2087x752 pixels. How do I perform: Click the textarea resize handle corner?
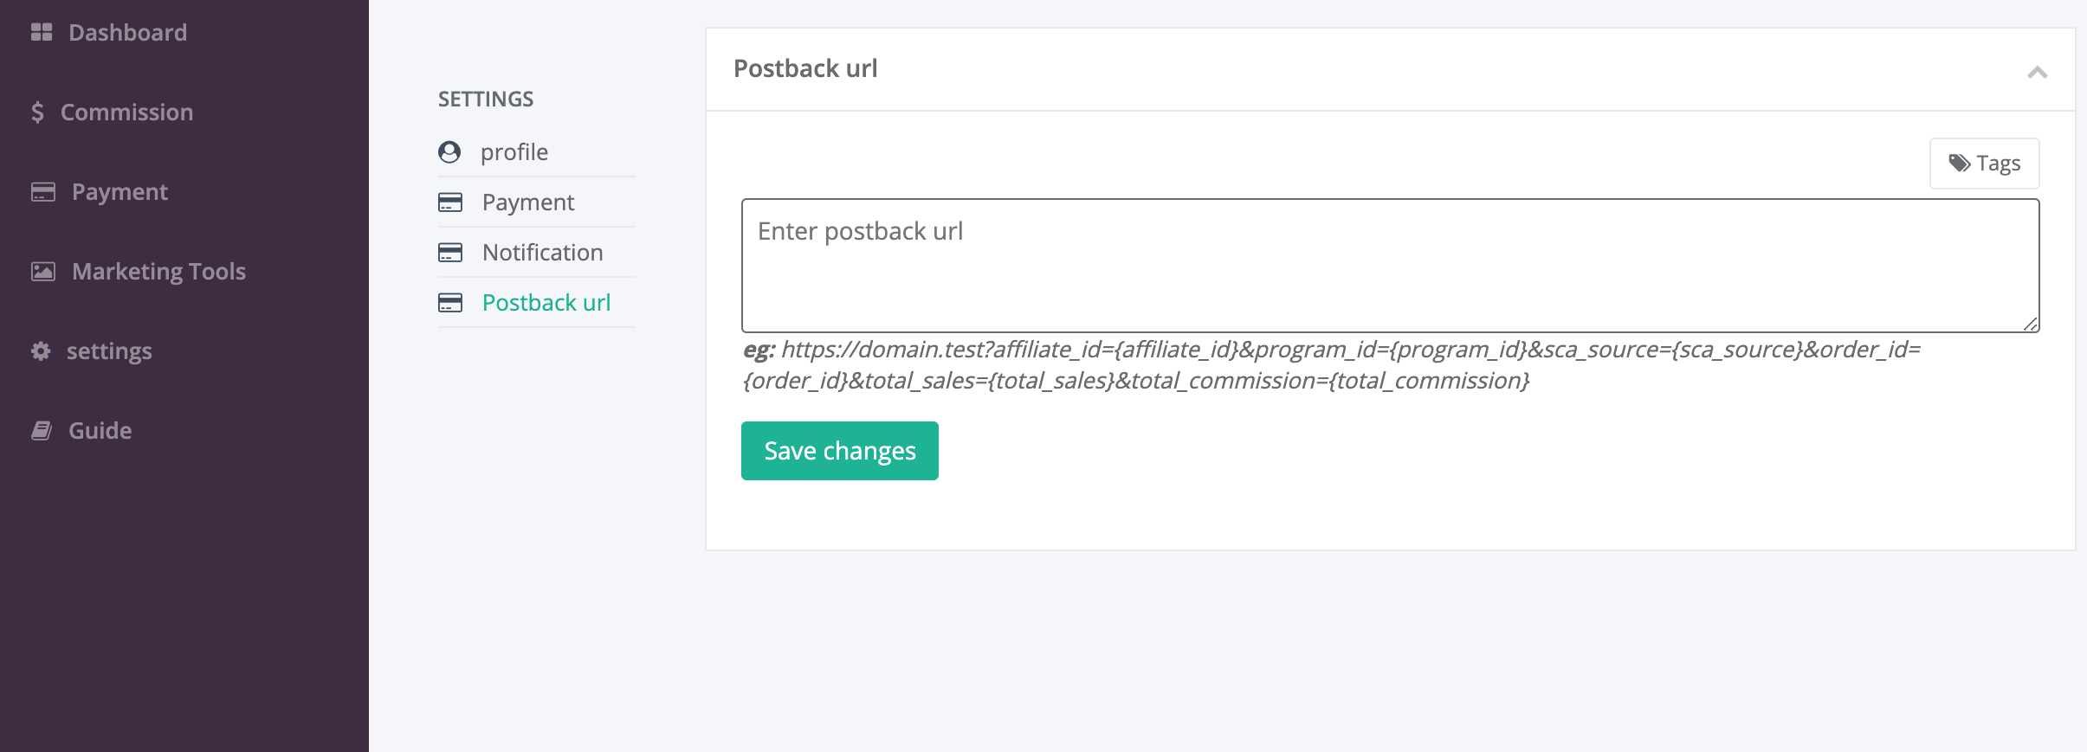(2030, 324)
